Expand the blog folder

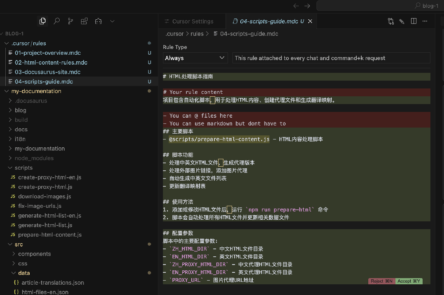20,110
